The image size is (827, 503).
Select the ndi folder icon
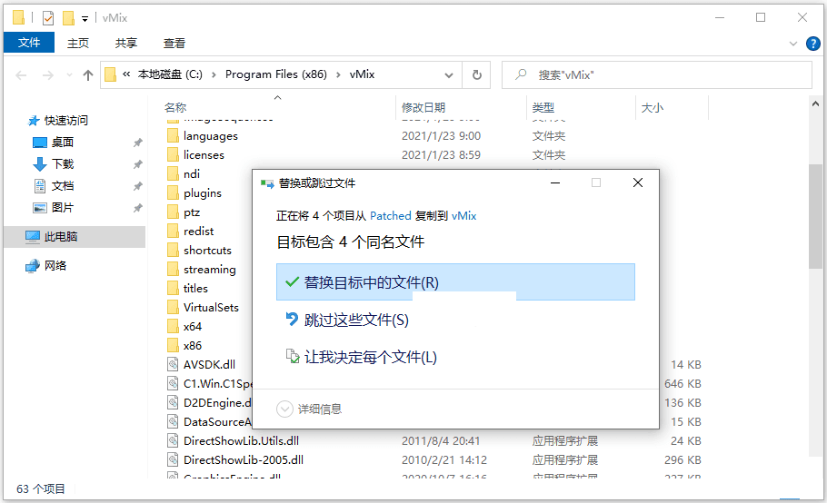[x=173, y=173]
